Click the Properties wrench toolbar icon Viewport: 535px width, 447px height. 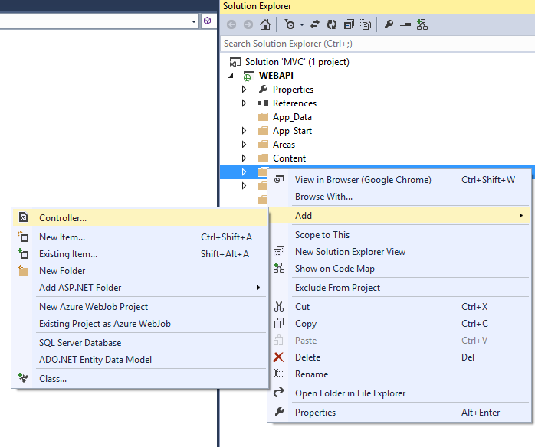[389, 24]
